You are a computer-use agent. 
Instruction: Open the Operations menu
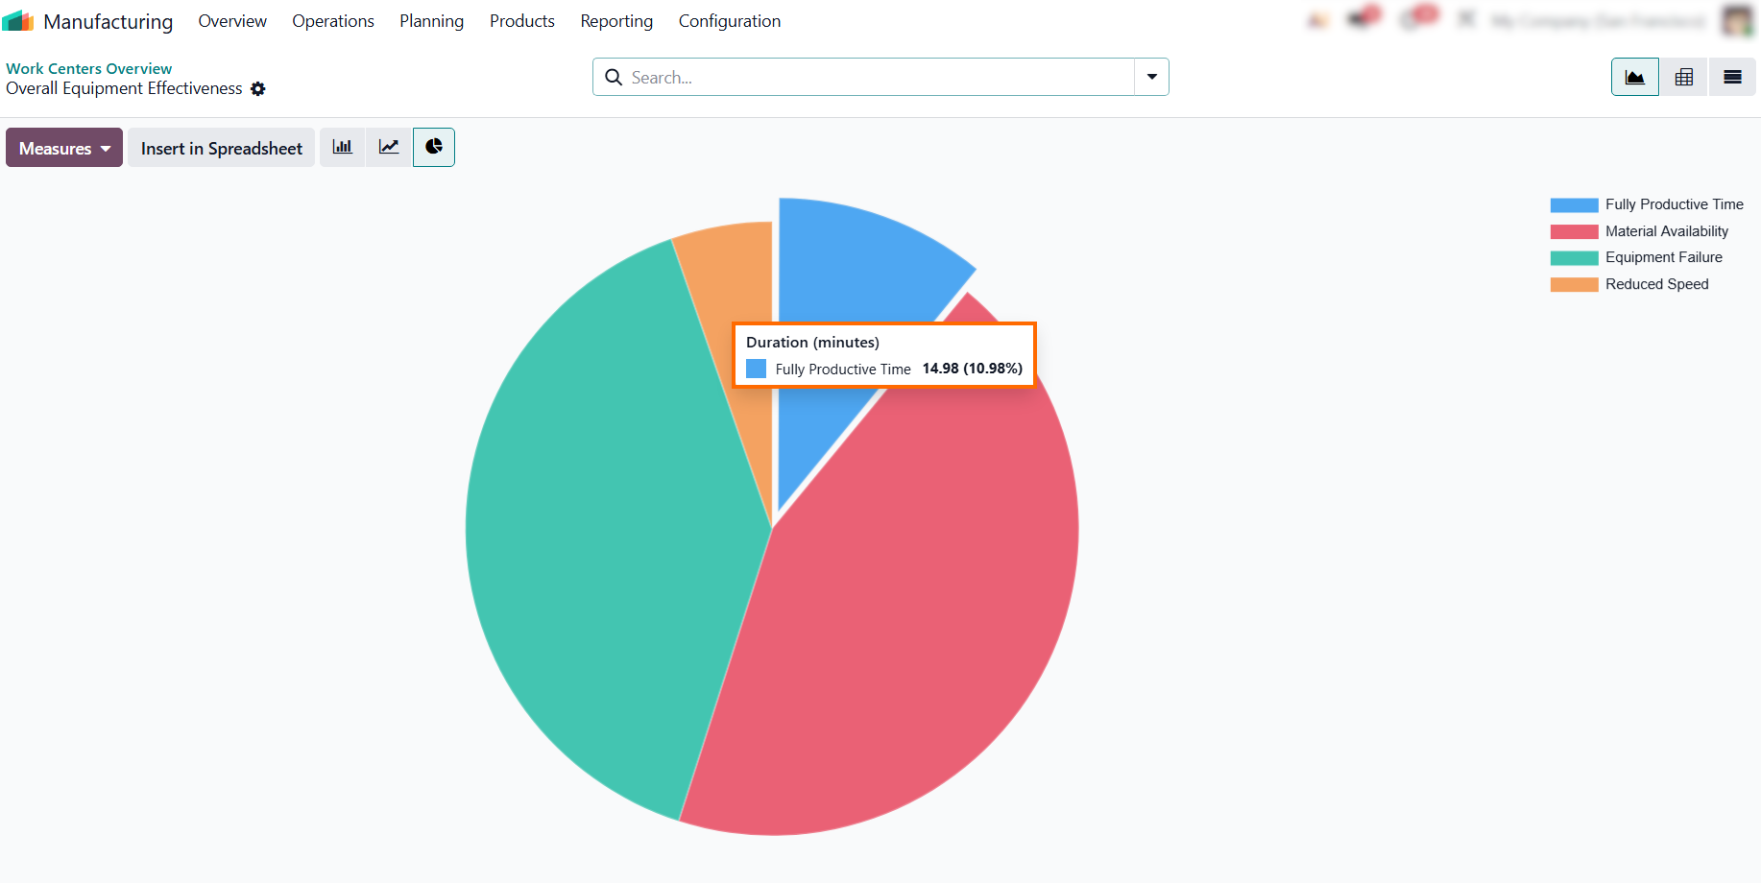(x=333, y=21)
